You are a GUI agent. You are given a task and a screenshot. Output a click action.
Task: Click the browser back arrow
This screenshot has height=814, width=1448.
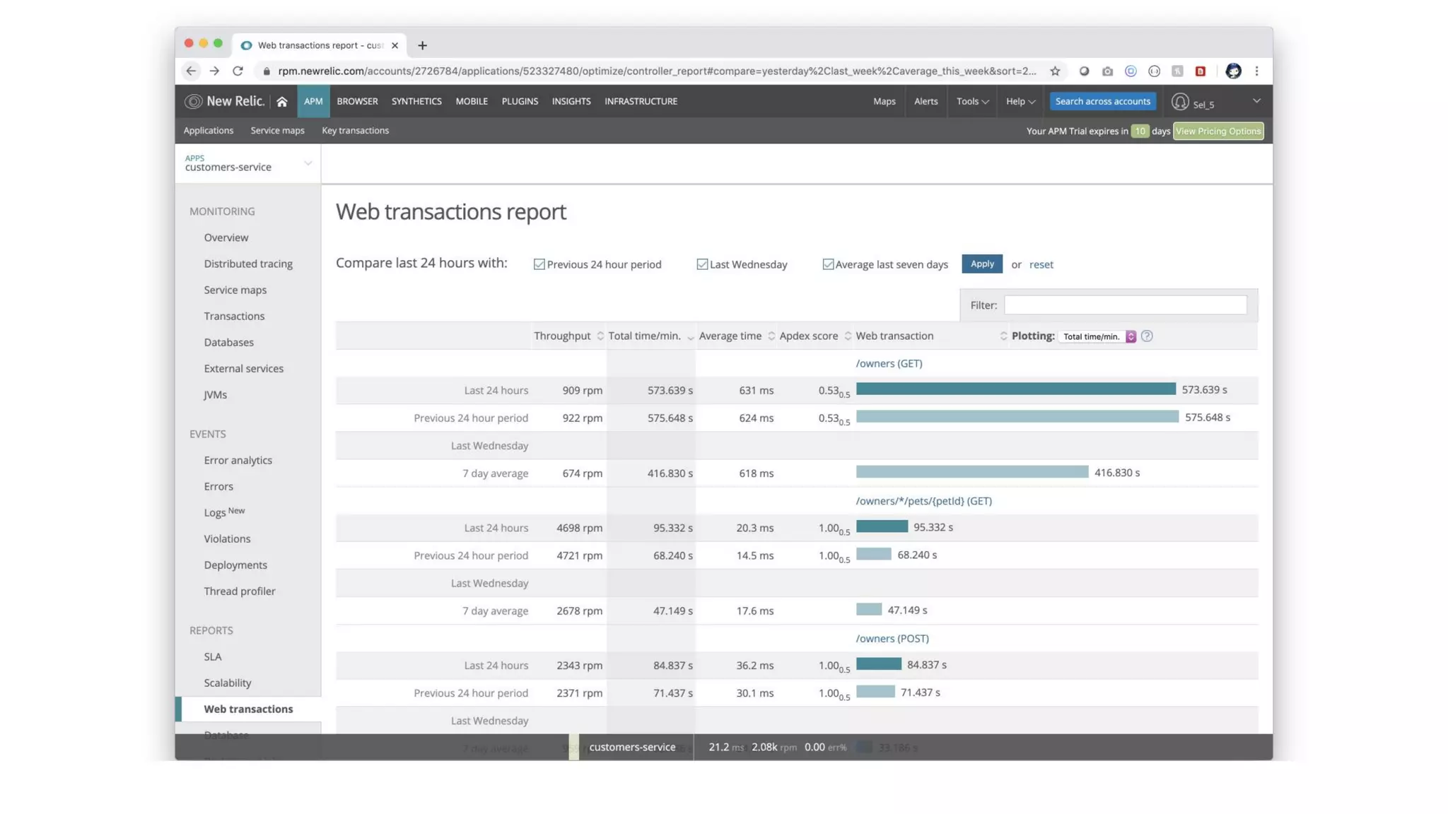pos(191,71)
